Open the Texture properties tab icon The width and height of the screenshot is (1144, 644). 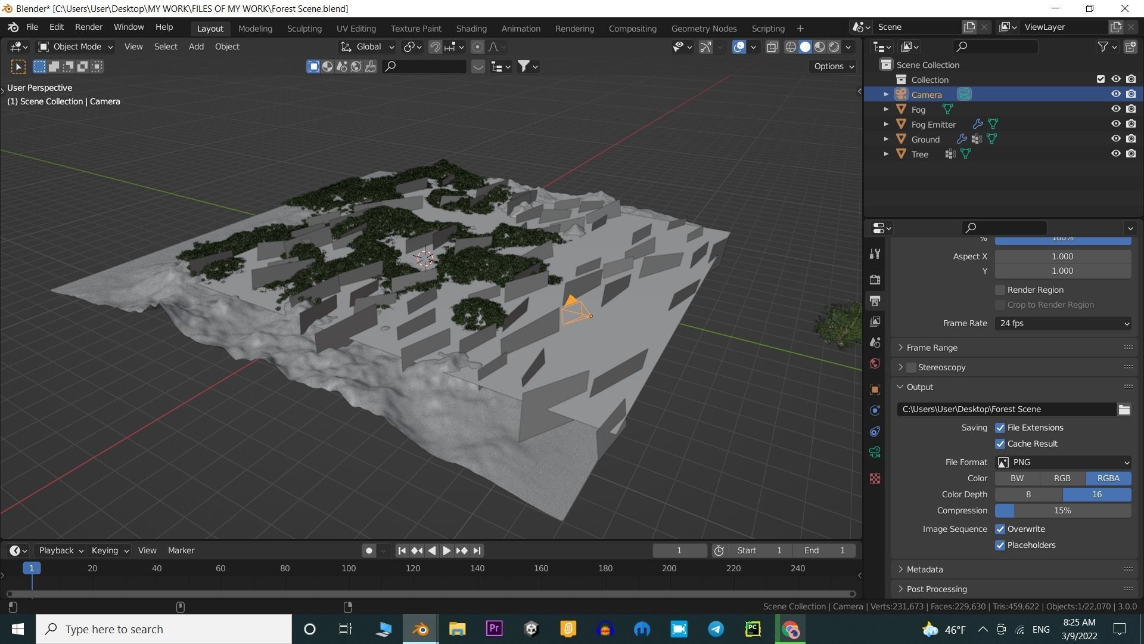[x=875, y=478]
